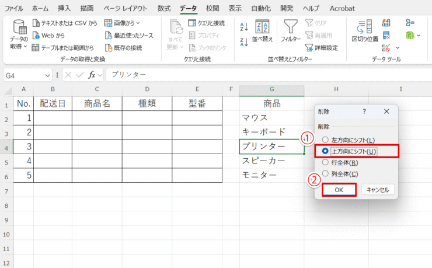Switch to the ホーム tab

pos(40,9)
